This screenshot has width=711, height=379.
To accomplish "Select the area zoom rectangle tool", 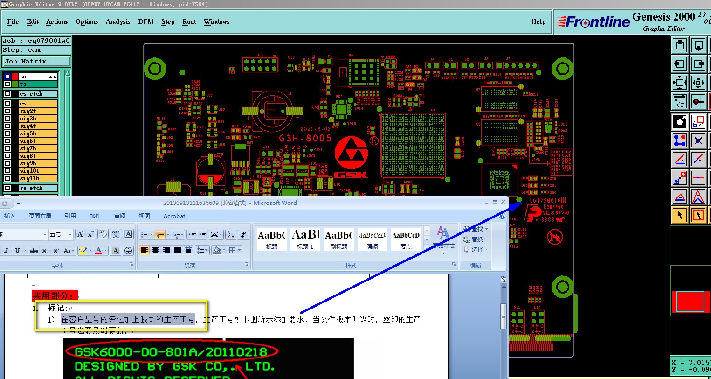I will [x=698, y=122].
